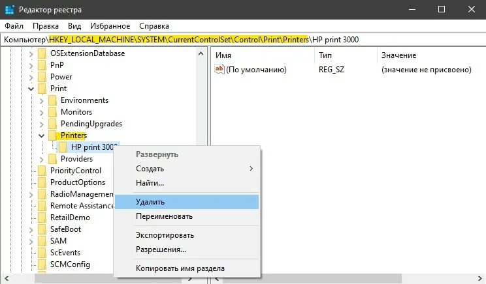Open the Файл menu

14,26
